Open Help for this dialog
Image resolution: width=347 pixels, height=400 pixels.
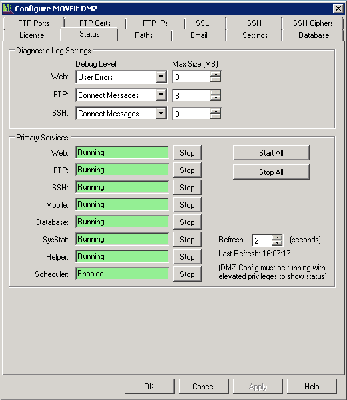312,386
